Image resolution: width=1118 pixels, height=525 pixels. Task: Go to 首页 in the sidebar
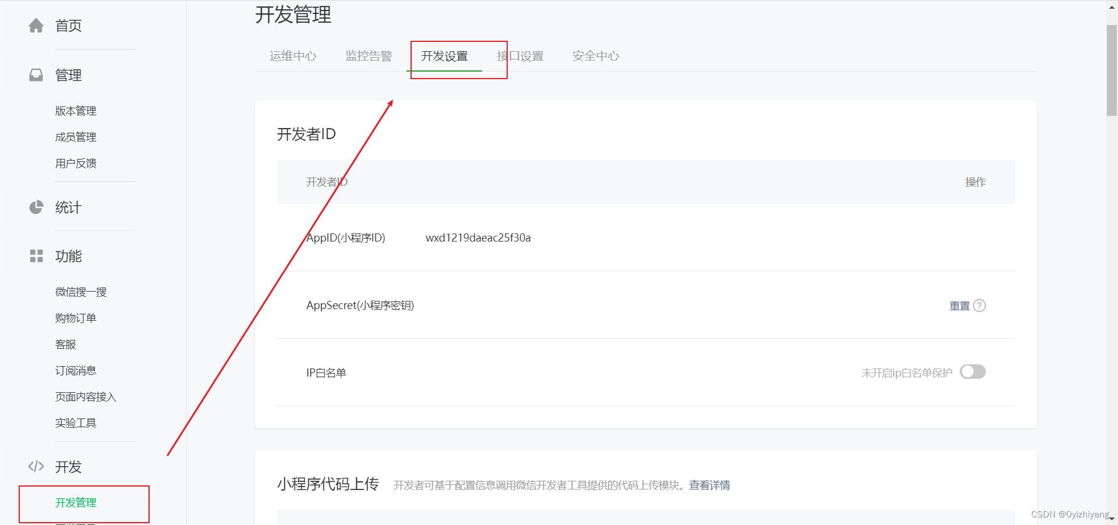[68, 26]
